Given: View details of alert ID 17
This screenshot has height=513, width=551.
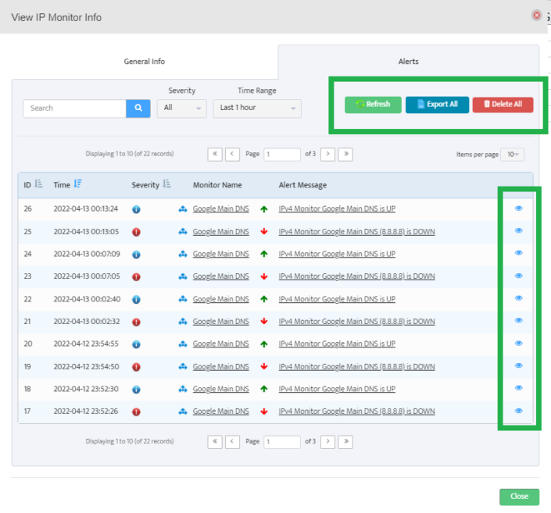Looking at the screenshot, I should click(519, 411).
